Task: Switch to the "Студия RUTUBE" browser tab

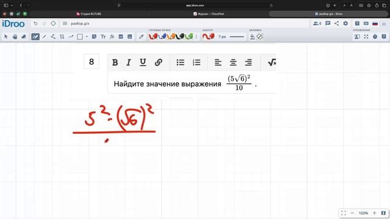Action: click(89, 14)
